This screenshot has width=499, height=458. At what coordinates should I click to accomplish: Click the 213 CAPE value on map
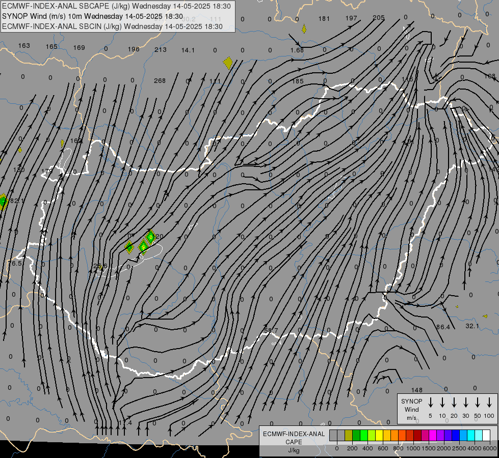pyautogui.click(x=161, y=49)
